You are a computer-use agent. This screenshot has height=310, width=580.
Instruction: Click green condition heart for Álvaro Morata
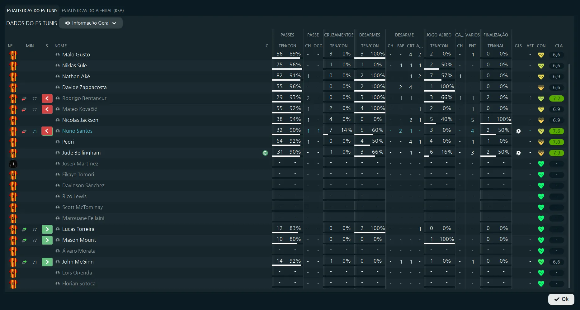click(541, 251)
